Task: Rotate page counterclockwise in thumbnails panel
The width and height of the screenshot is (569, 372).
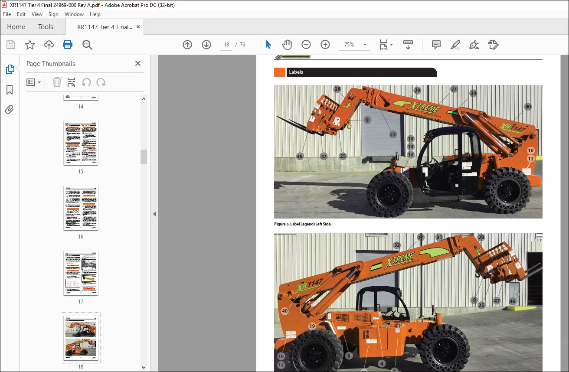Action: (86, 82)
